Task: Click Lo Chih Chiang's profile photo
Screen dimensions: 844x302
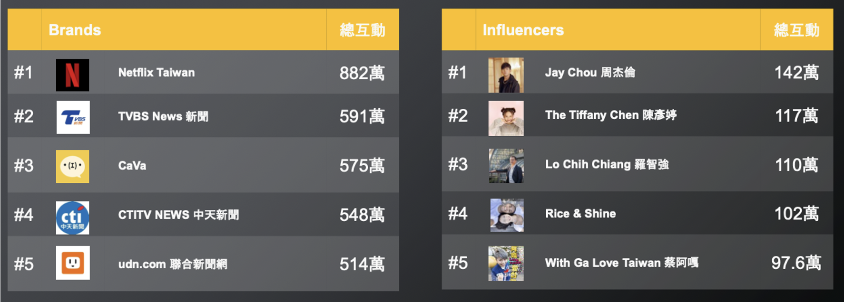Action: click(x=506, y=166)
